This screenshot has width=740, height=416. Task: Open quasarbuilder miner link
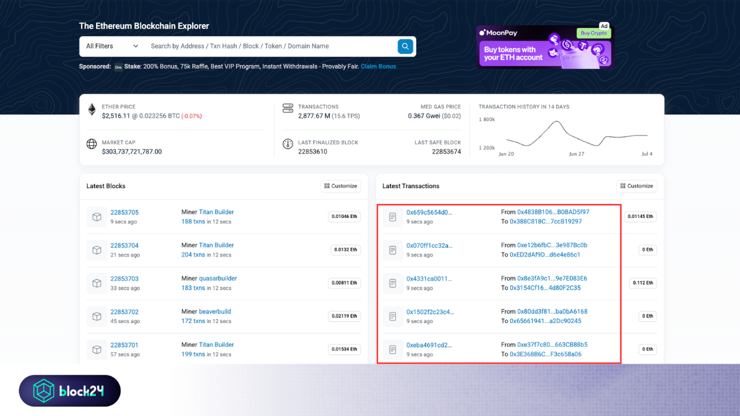point(218,278)
